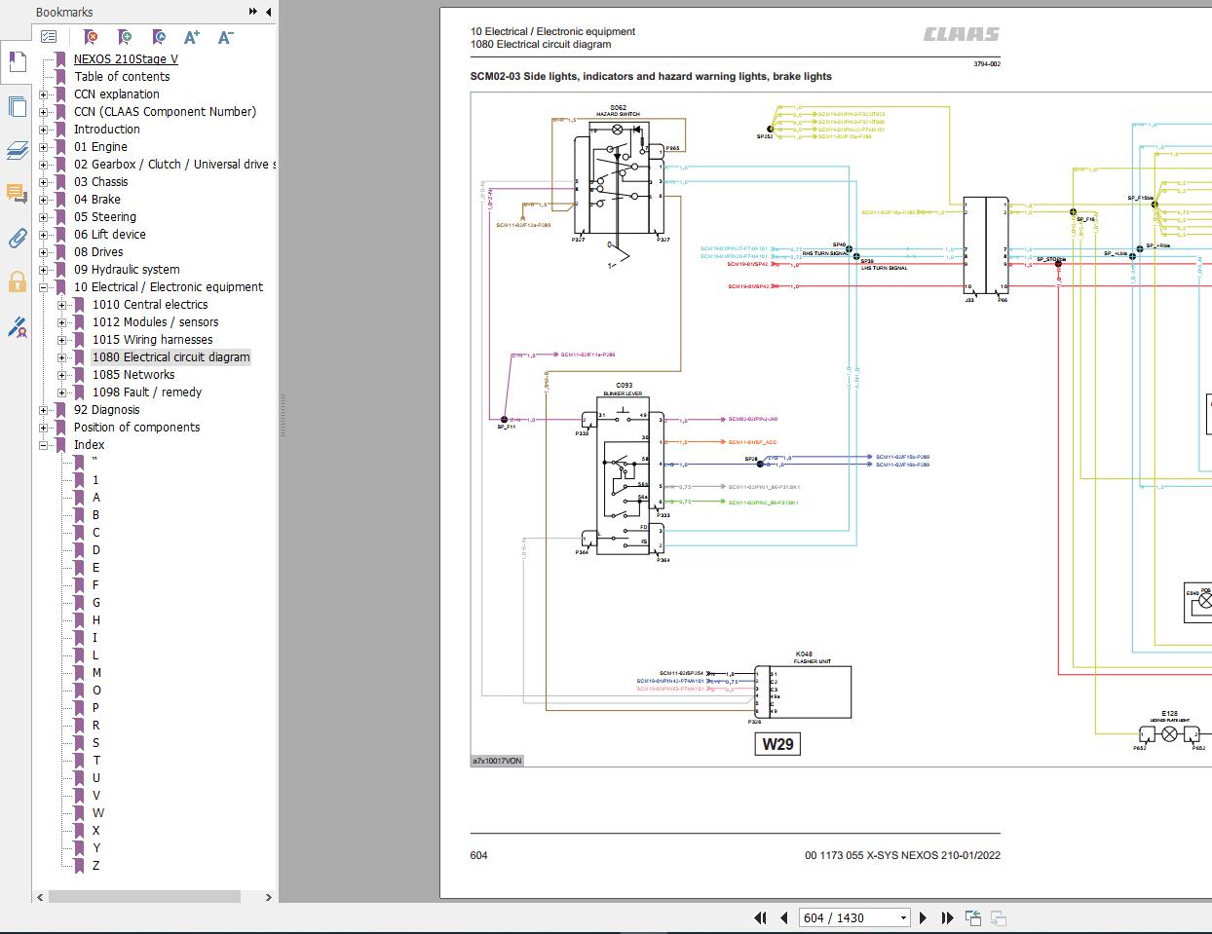Jump to index letter W bookmark
This screenshot has width=1212, height=934.
(98, 813)
